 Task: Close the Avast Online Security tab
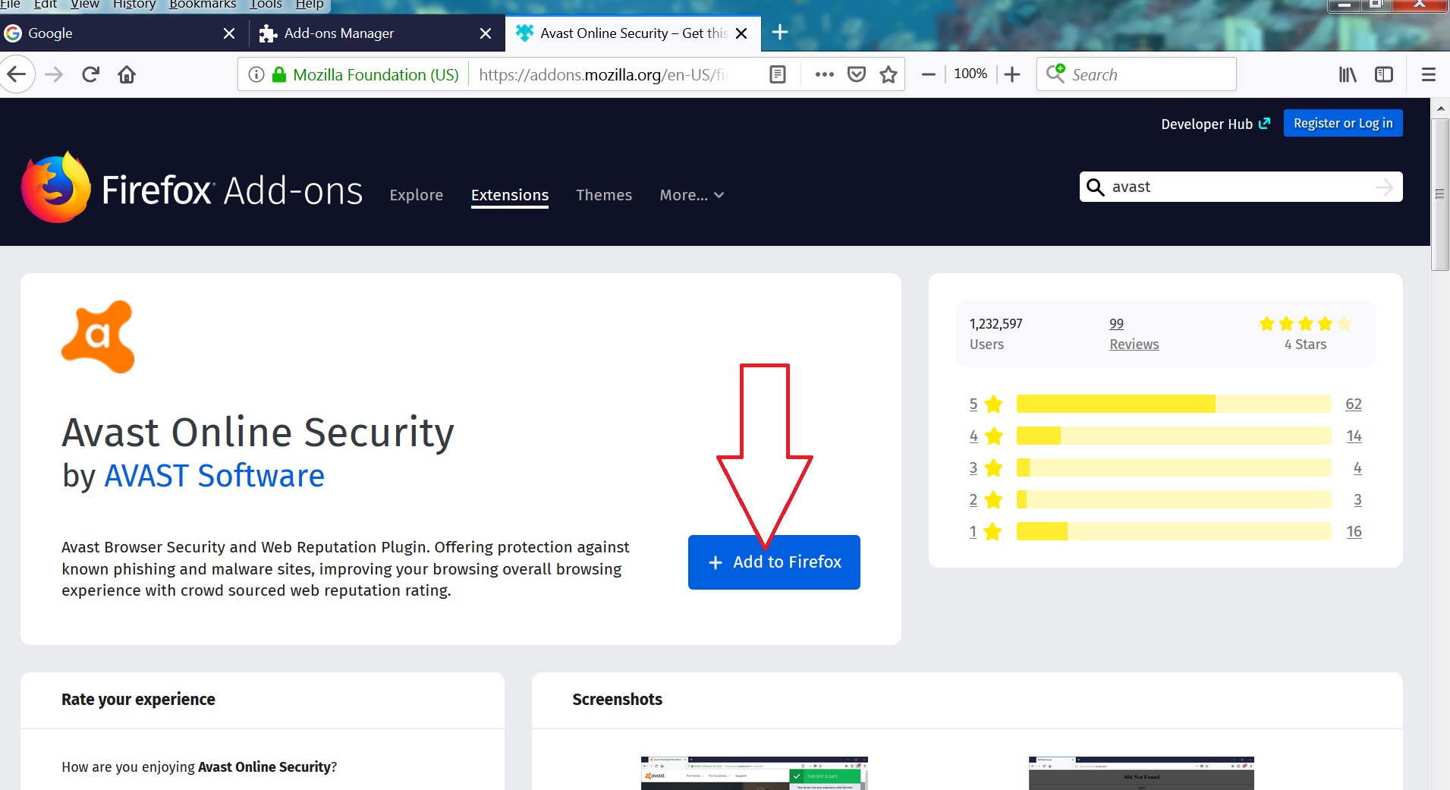click(742, 33)
